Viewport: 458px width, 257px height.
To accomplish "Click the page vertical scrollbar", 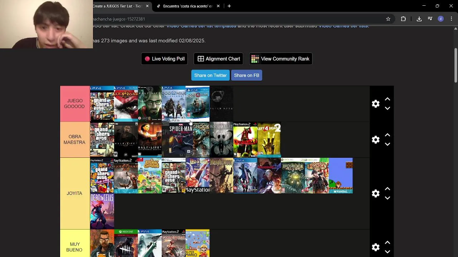I will (x=455, y=65).
